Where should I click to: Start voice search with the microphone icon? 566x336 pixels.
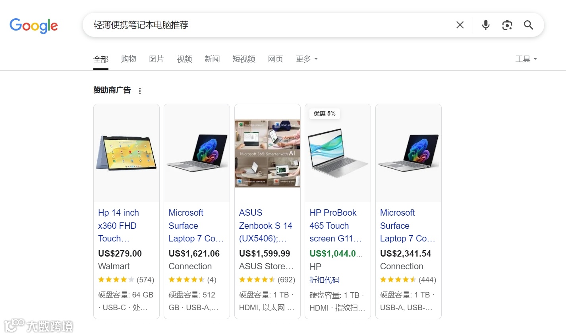[485, 25]
